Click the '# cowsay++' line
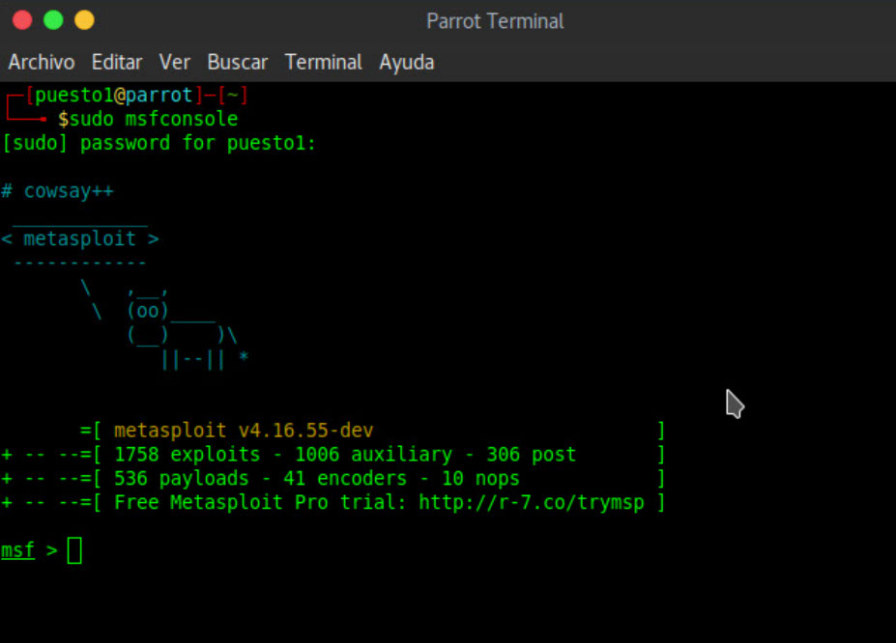Image resolution: width=896 pixels, height=643 pixels. tap(57, 191)
